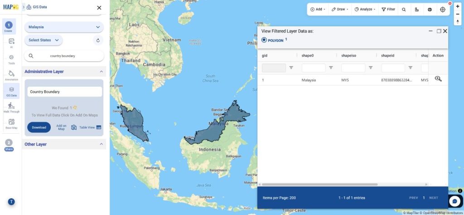This screenshot has height=215, width=464.
Task: Open the Analyze dropdown menu
Action: point(365,10)
